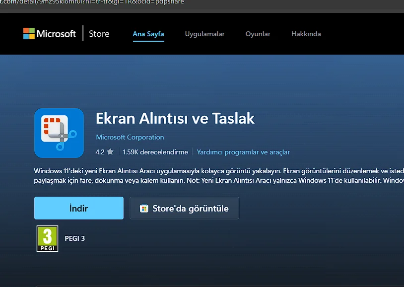Click the İndir button
This screenshot has height=287, width=404.
coord(79,208)
